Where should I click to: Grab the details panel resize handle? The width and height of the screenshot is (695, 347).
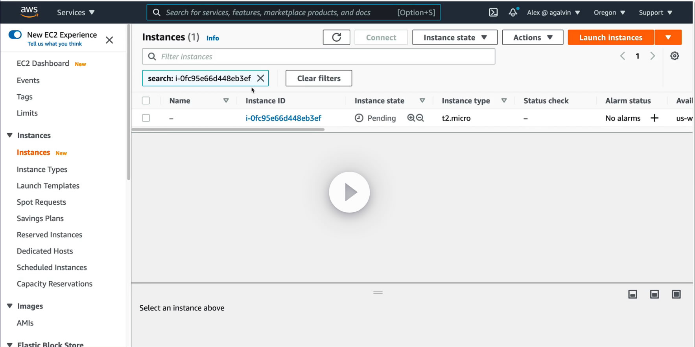(x=378, y=293)
